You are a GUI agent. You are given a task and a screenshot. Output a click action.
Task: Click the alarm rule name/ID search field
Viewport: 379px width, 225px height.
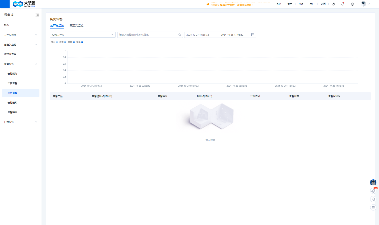point(148,35)
